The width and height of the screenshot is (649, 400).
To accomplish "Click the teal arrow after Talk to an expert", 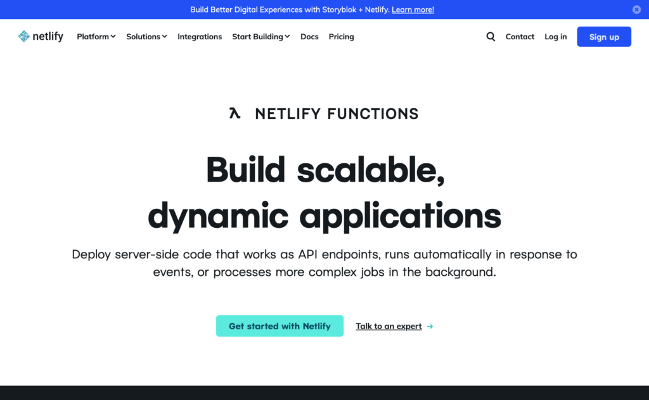I will [430, 327].
